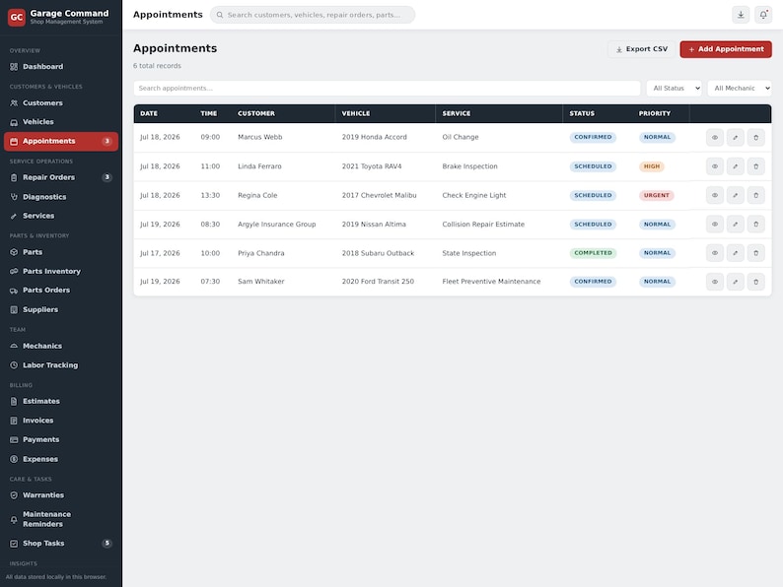Open Vehicles page
Viewport: 783px width, 587px height.
click(x=61, y=122)
